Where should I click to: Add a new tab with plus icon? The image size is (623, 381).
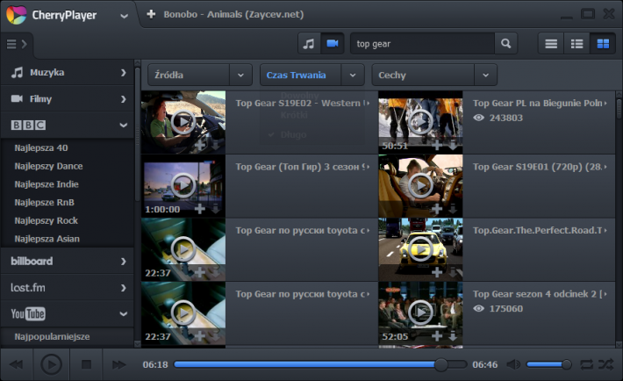coord(151,14)
